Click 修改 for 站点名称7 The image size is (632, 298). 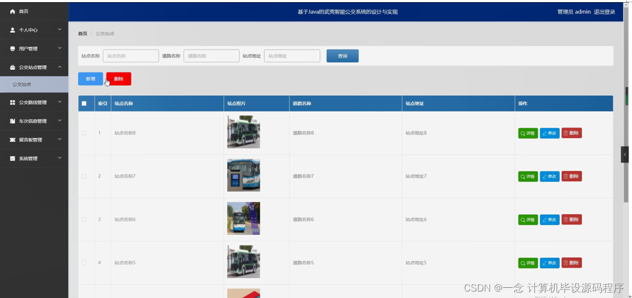point(550,176)
